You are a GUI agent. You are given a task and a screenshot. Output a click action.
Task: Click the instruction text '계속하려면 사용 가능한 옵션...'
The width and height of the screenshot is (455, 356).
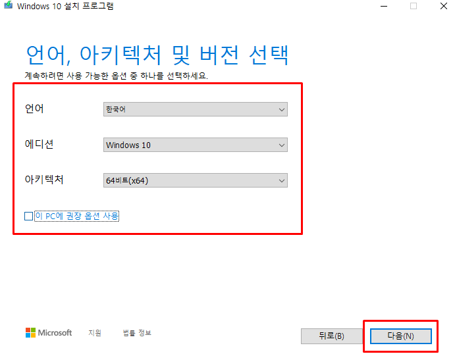point(117,76)
